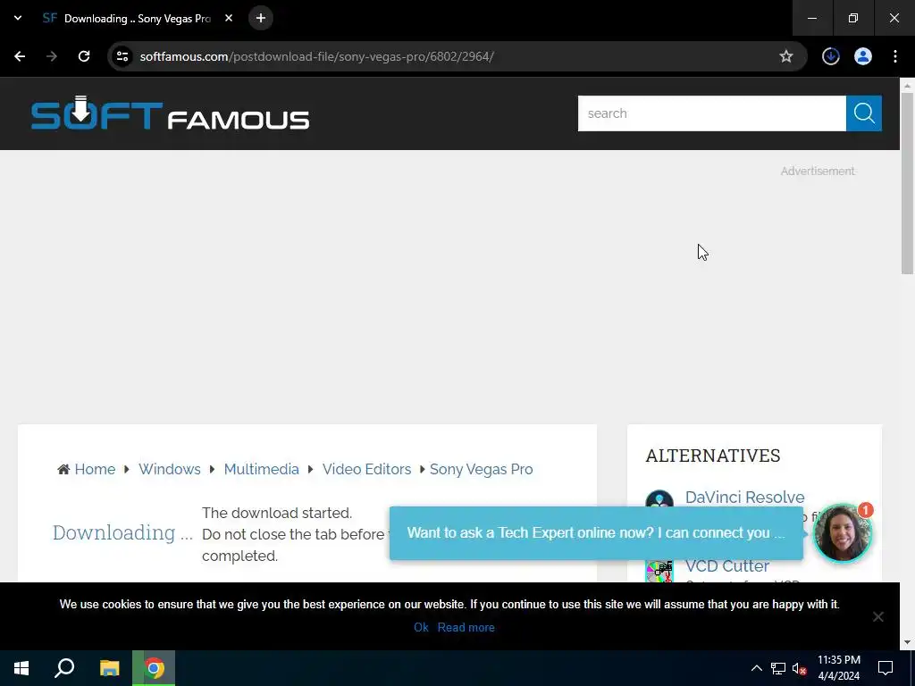Open the taskbar clock and date
This screenshot has height=686, width=915.
point(838,668)
